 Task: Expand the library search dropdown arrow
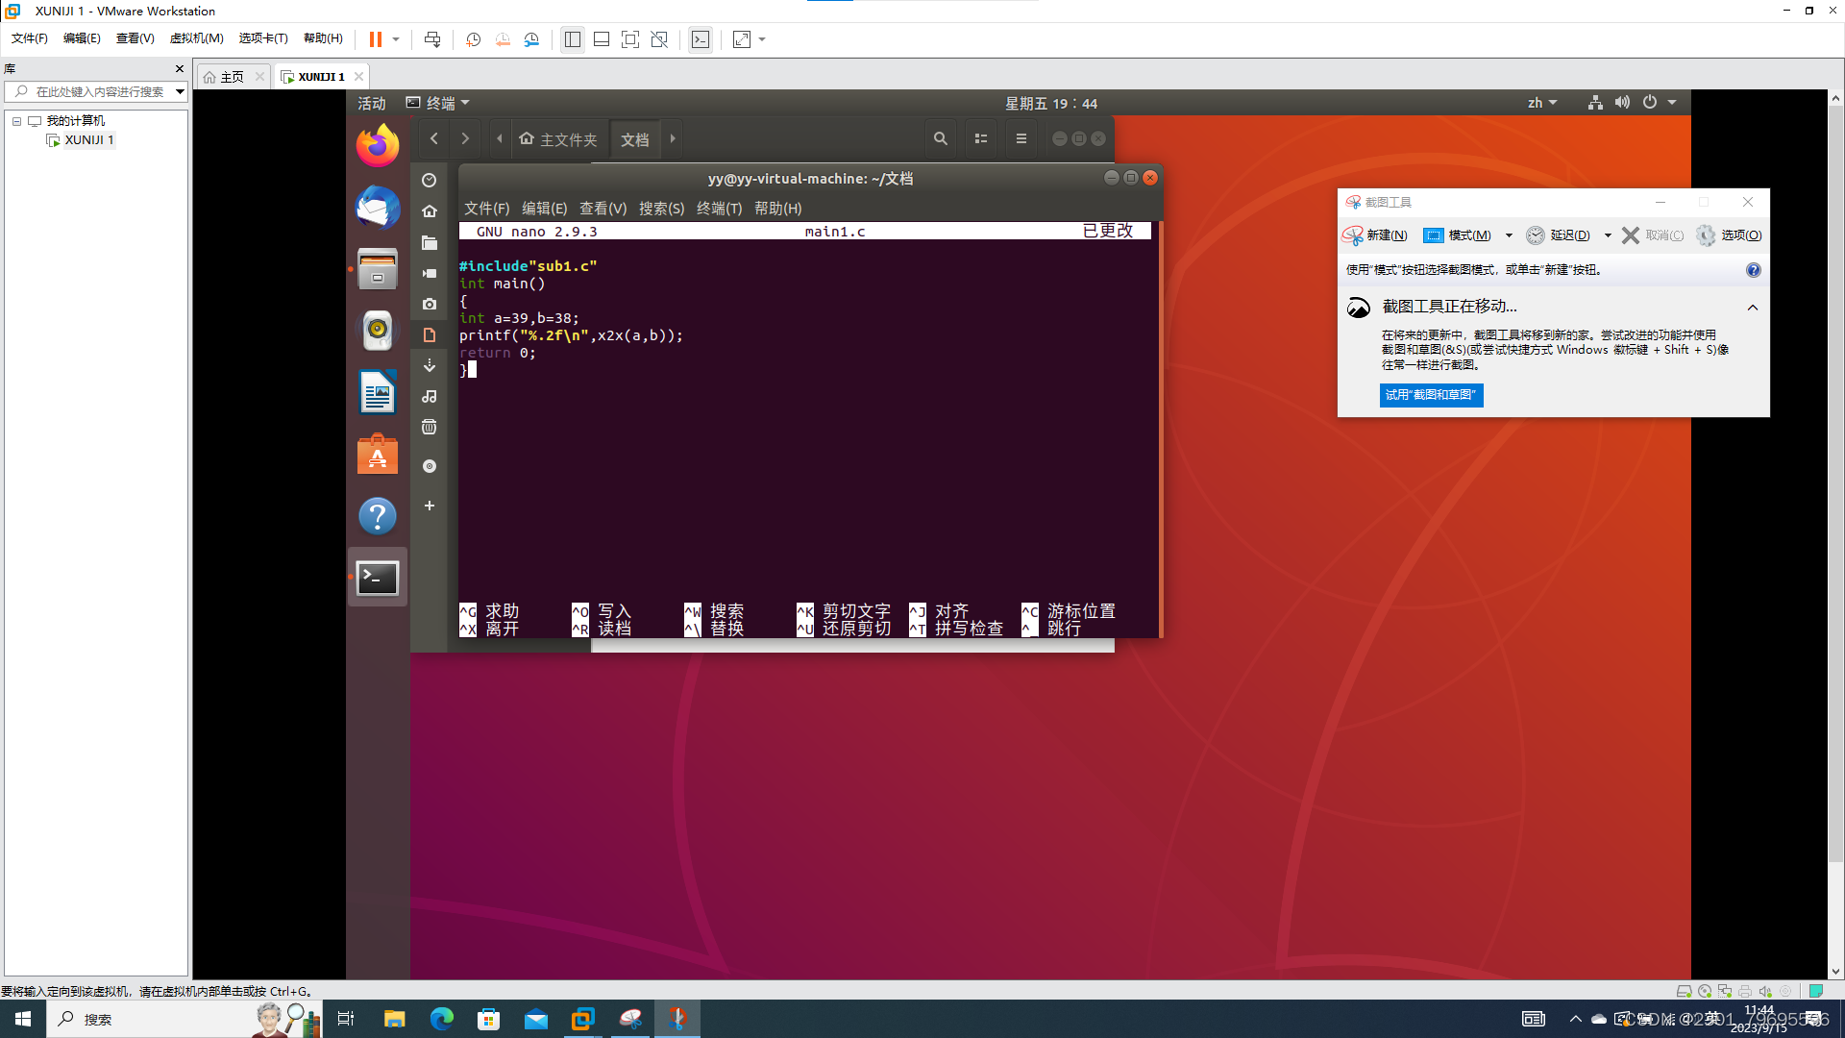(180, 91)
